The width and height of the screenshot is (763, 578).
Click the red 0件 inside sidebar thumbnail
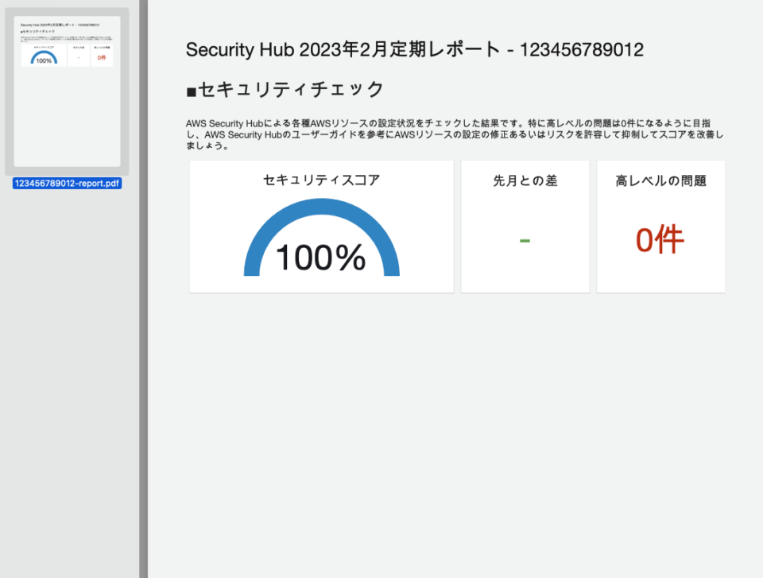tap(102, 57)
